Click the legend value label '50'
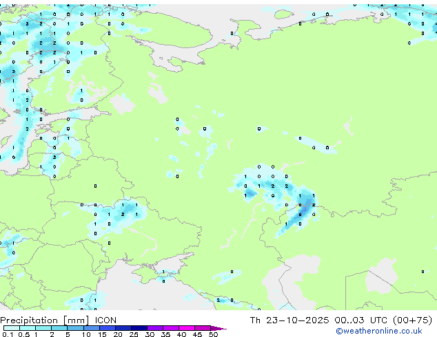This screenshot has width=437, height=337. (x=213, y=334)
